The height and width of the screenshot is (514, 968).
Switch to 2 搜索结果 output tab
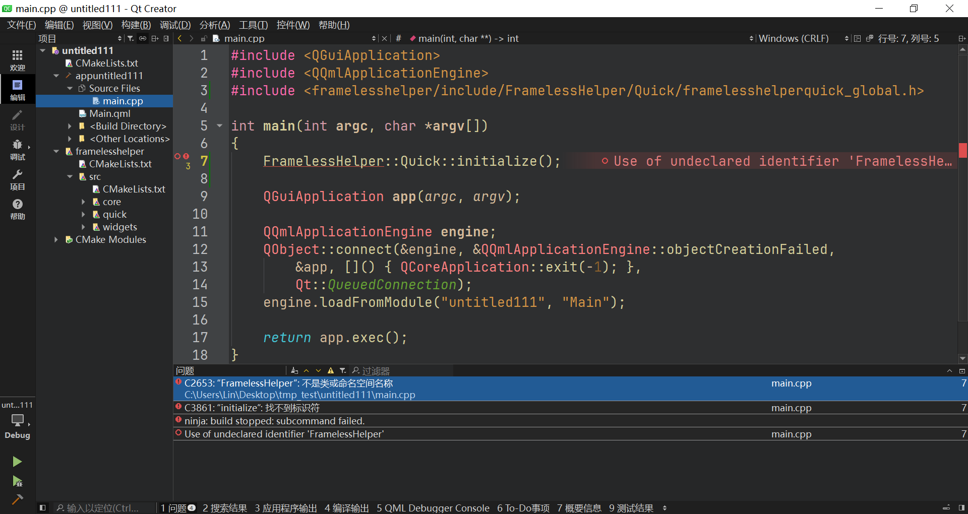tap(225, 508)
